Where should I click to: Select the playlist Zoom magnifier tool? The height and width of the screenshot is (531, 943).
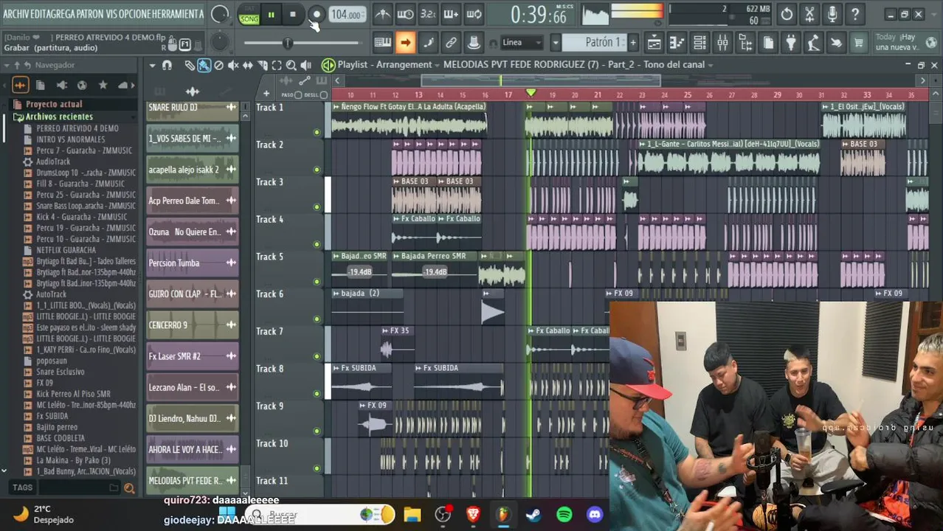pos(291,65)
